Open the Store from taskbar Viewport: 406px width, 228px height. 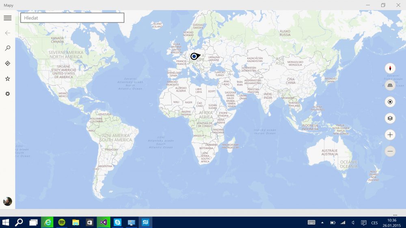pyautogui.click(x=90, y=222)
